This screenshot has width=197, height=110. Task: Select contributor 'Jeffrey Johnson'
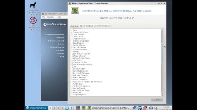[x=79, y=56]
